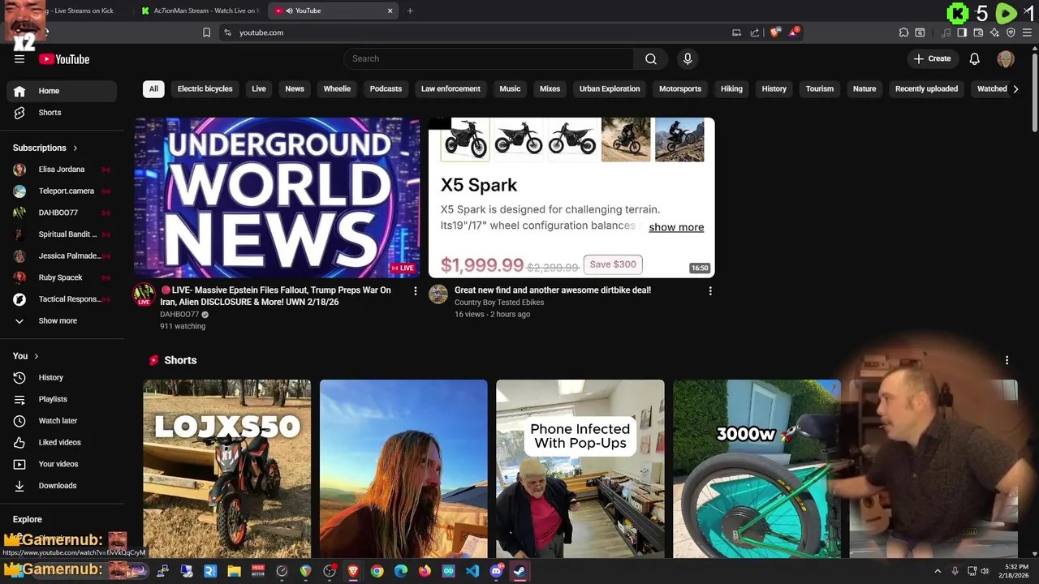
Task: Click the YouTube logo
Action: pos(64,59)
